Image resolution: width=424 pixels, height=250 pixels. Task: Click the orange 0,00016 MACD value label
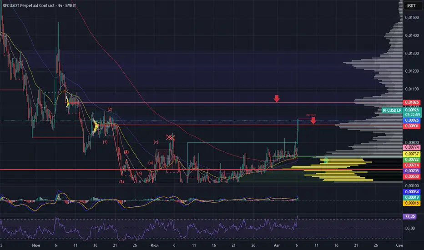[412, 203]
